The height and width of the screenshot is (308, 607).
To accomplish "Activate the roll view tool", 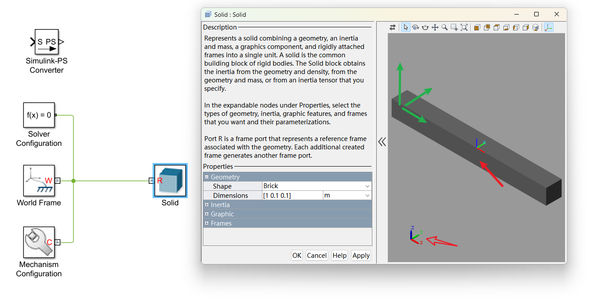I will [425, 27].
